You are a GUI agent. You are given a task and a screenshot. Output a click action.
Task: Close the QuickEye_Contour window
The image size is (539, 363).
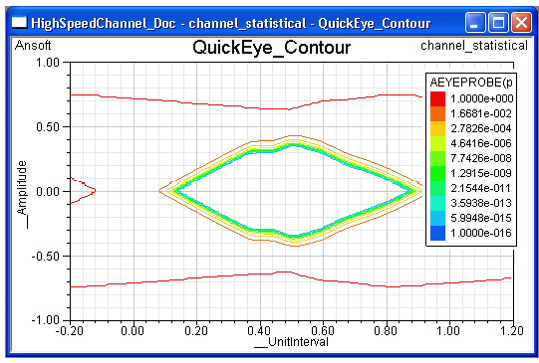point(521,23)
